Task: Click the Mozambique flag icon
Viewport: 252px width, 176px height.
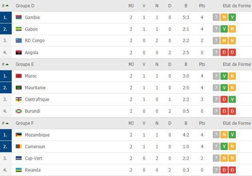Action: point(19,135)
